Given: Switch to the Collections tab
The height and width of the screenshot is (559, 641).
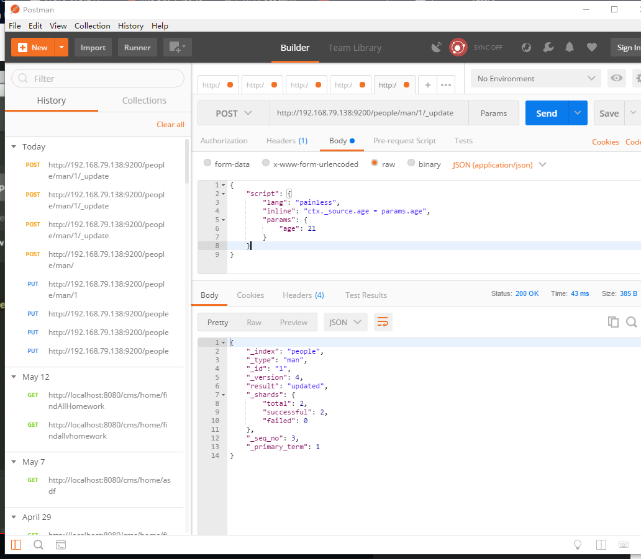Looking at the screenshot, I should click(x=144, y=101).
